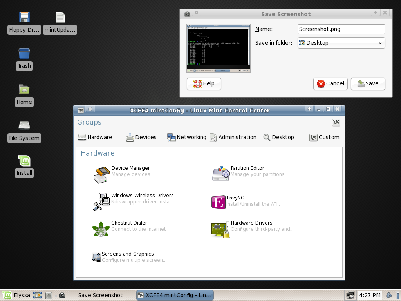Click the network monitor tray icon
401x301 pixels.
point(350,295)
